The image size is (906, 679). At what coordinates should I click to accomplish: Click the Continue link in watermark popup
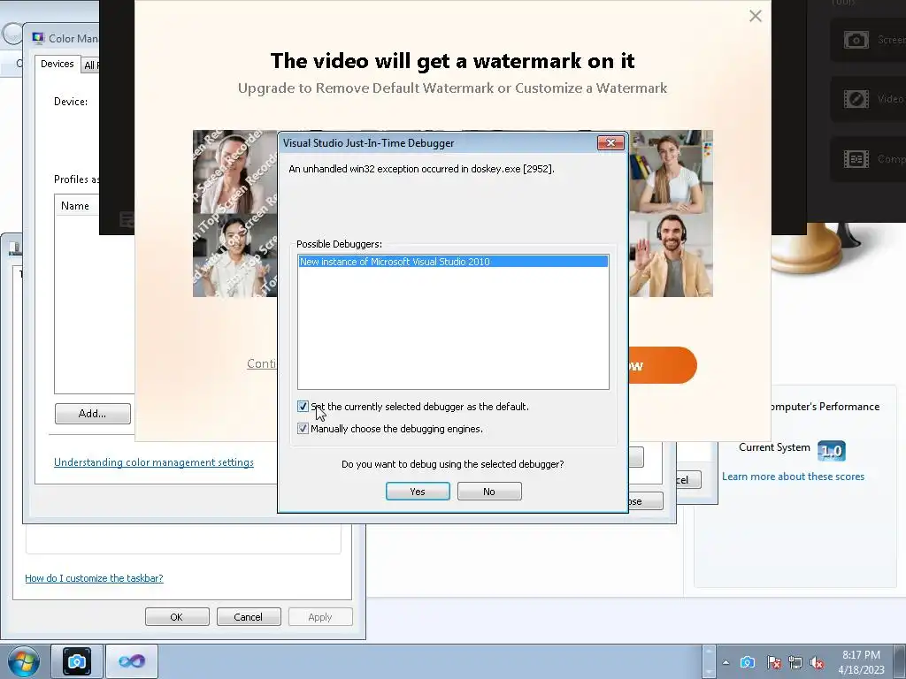[262, 363]
